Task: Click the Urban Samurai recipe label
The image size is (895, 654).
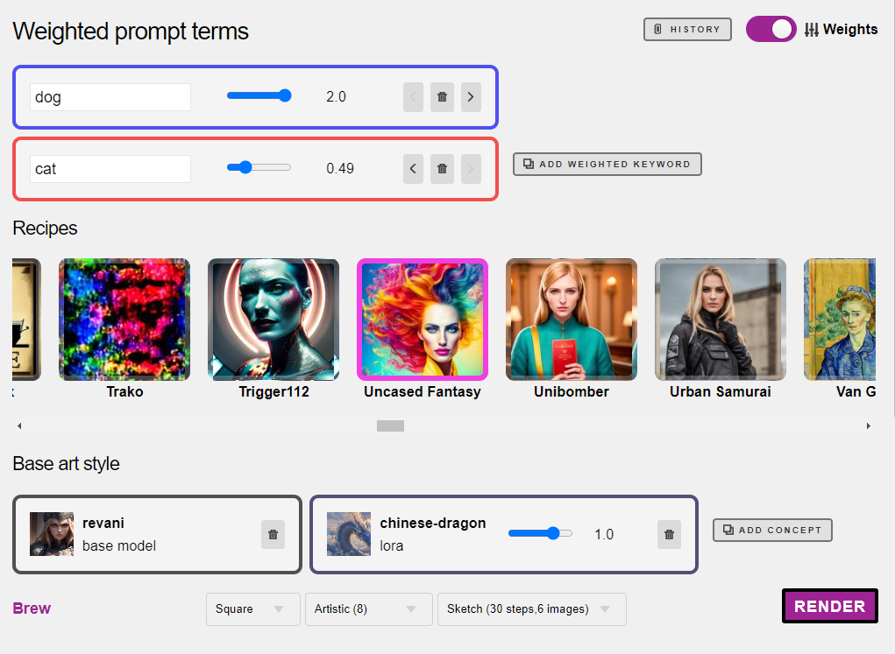Action: pyautogui.click(x=721, y=391)
